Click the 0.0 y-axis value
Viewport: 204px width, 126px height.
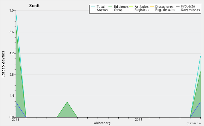point(12,117)
